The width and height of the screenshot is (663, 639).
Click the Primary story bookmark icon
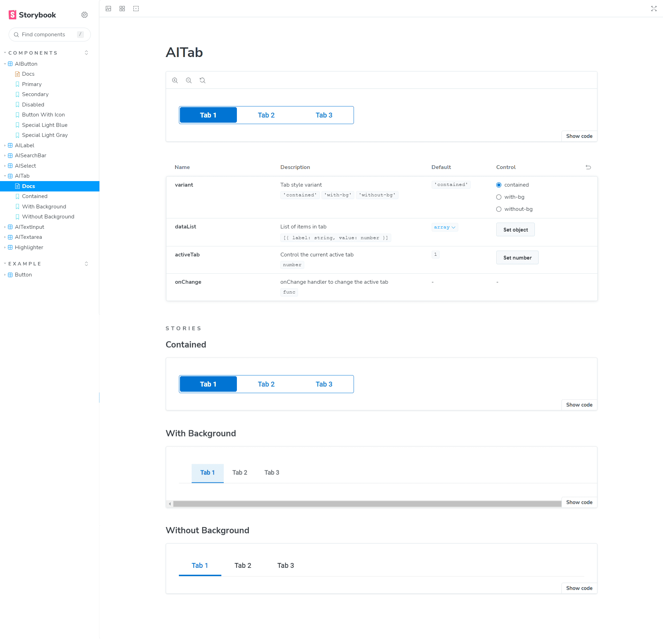17,84
